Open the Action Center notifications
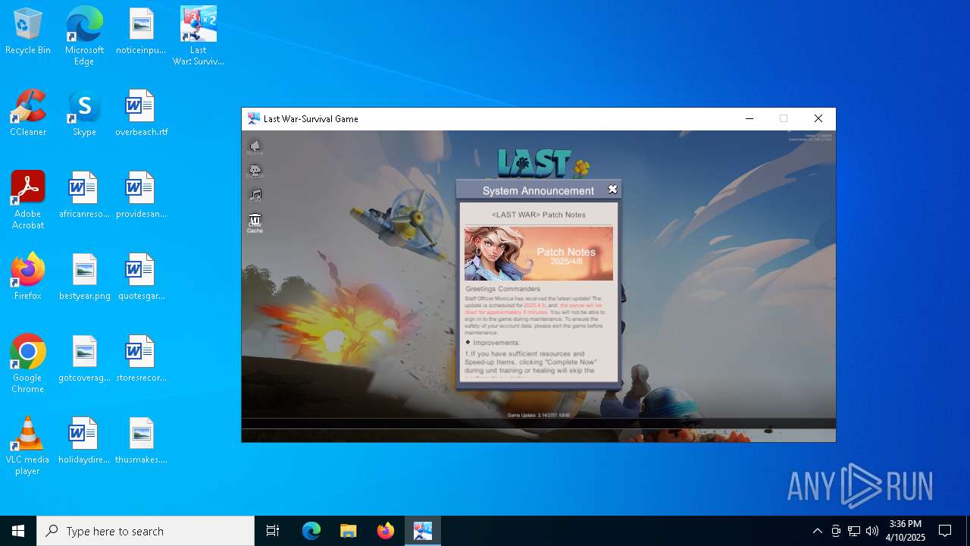970x546 pixels. (x=945, y=531)
